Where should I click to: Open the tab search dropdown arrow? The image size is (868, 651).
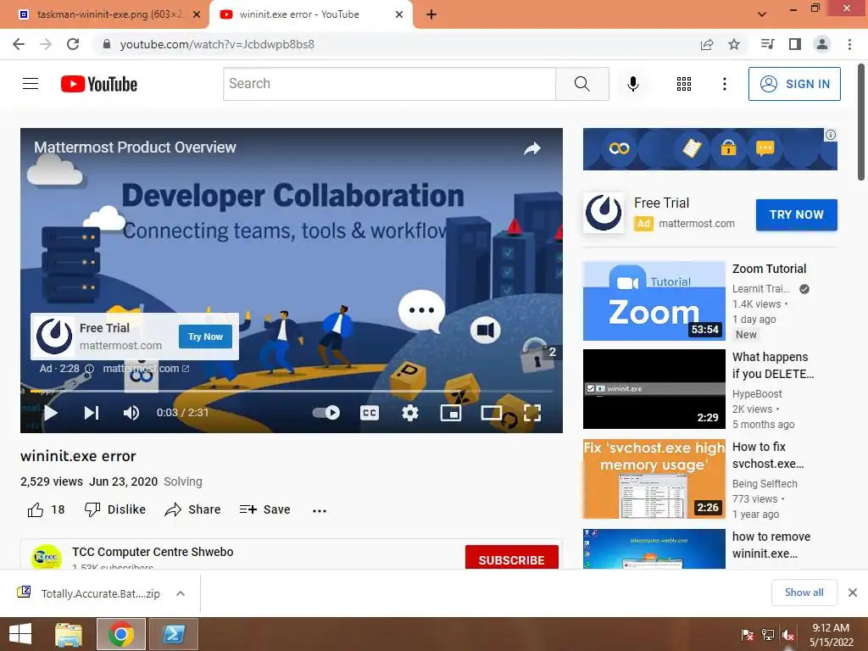pos(762,14)
